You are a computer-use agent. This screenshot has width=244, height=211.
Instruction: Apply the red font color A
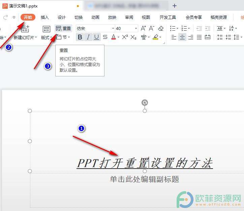pyautogui.click(x=114, y=37)
